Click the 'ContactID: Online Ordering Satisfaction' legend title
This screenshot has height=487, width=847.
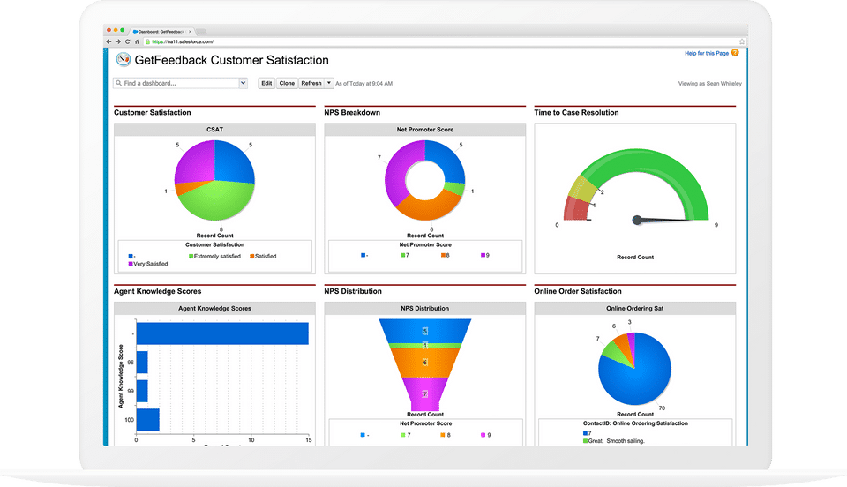click(635, 423)
